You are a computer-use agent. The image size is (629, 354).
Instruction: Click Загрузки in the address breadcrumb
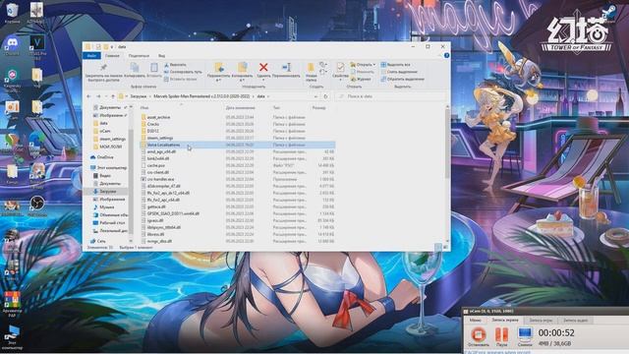138,96
